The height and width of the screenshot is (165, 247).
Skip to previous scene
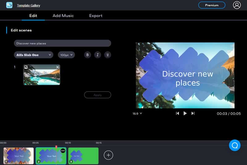click(x=177, y=113)
